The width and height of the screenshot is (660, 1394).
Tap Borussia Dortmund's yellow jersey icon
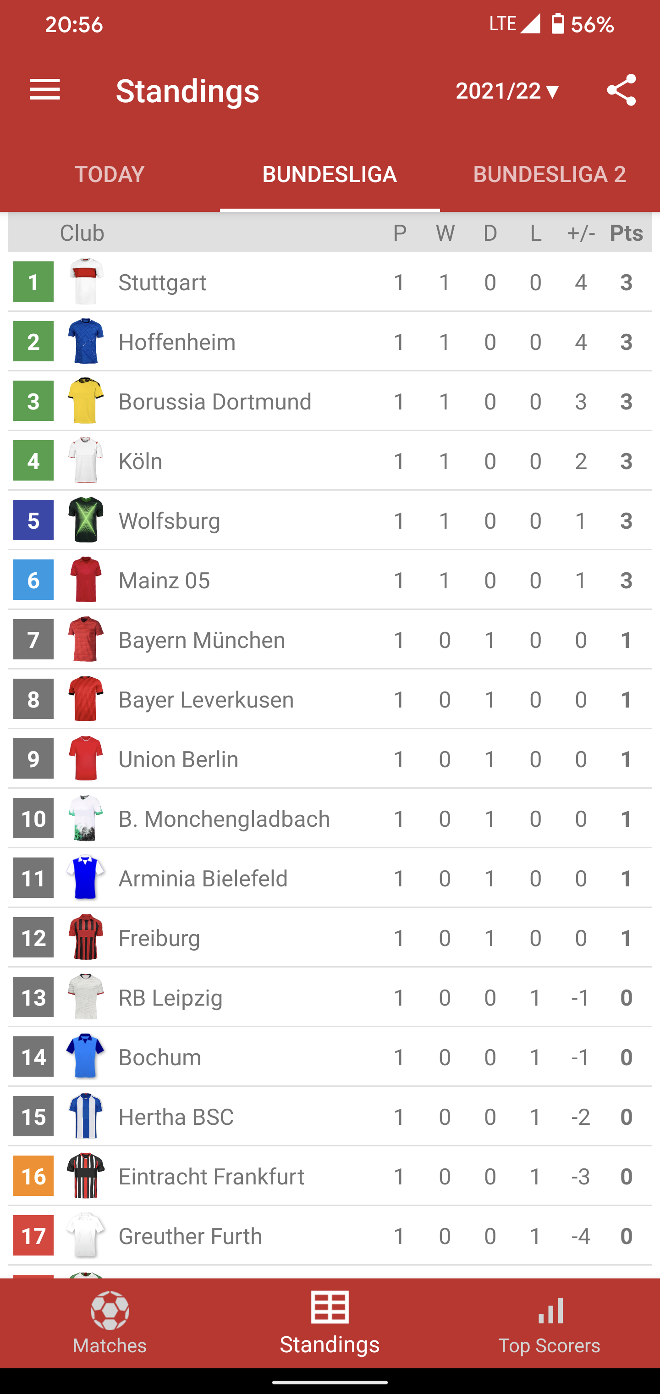pyautogui.click(x=86, y=400)
